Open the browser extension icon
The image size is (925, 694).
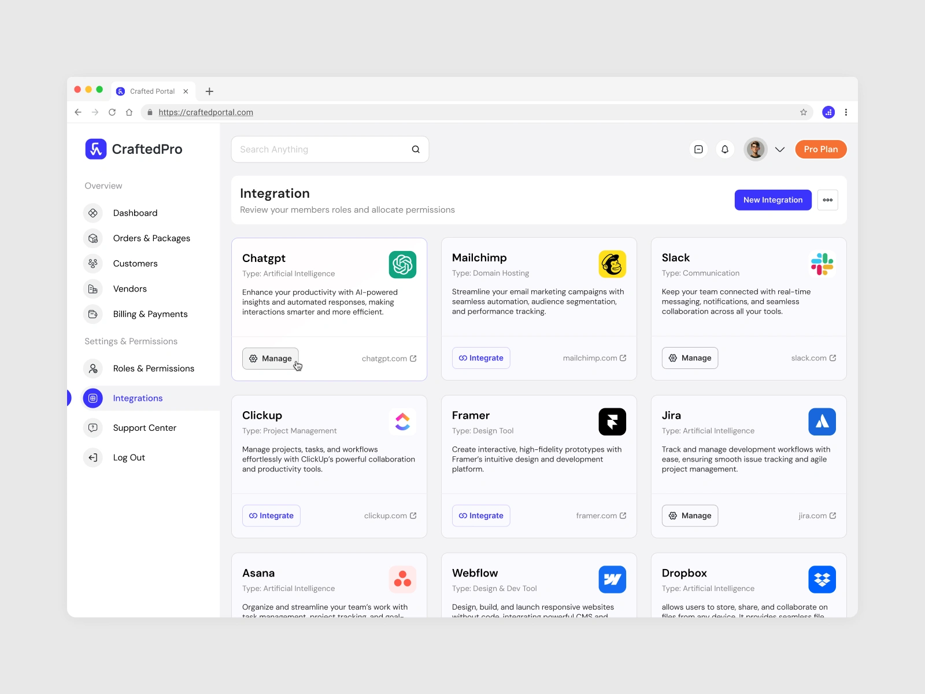[x=828, y=112]
